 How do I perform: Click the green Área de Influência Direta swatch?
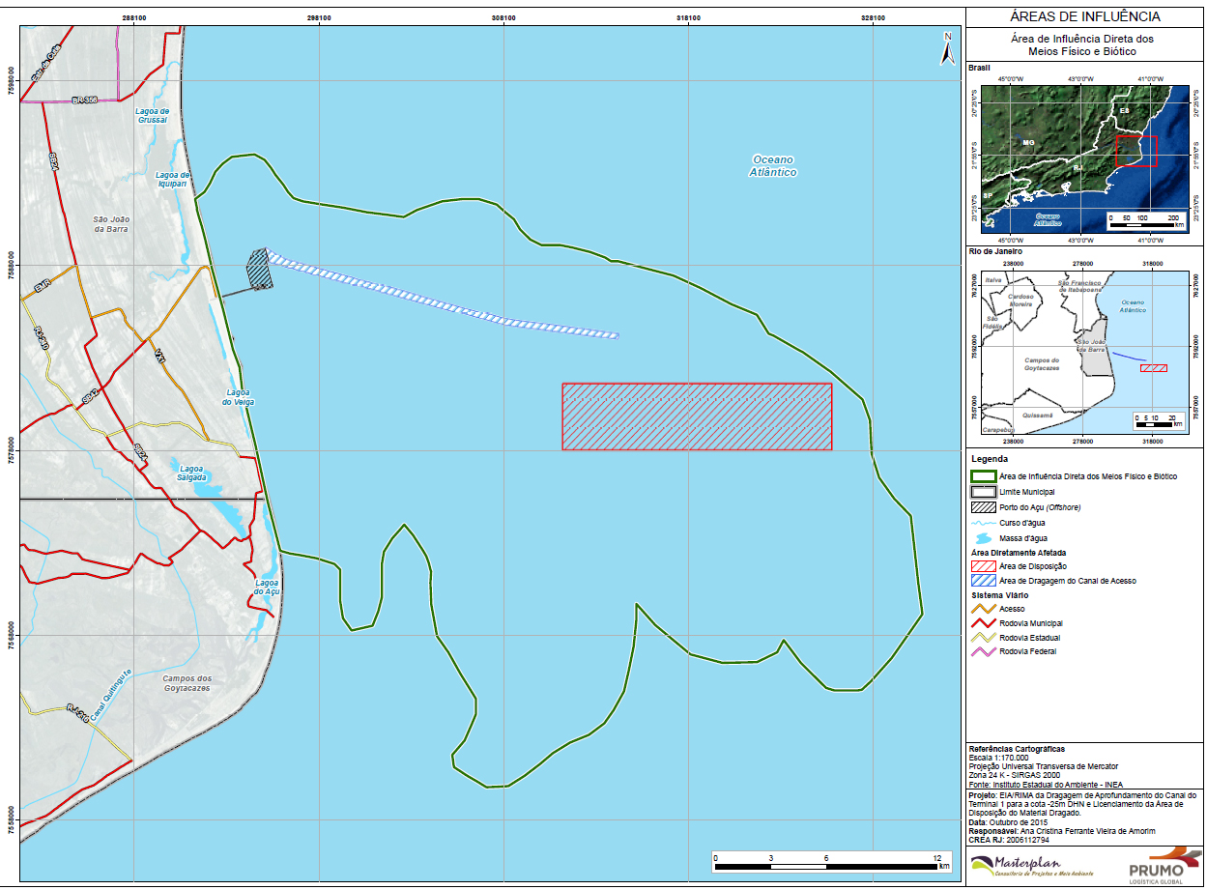983,476
